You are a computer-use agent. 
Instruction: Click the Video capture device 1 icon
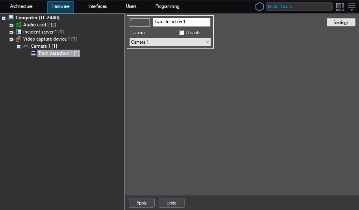point(19,39)
